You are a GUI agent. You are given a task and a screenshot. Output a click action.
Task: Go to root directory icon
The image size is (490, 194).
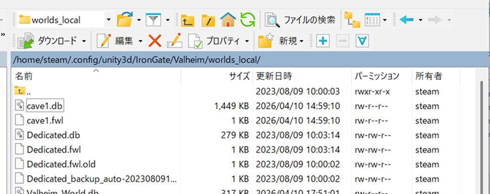tap(208, 20)
